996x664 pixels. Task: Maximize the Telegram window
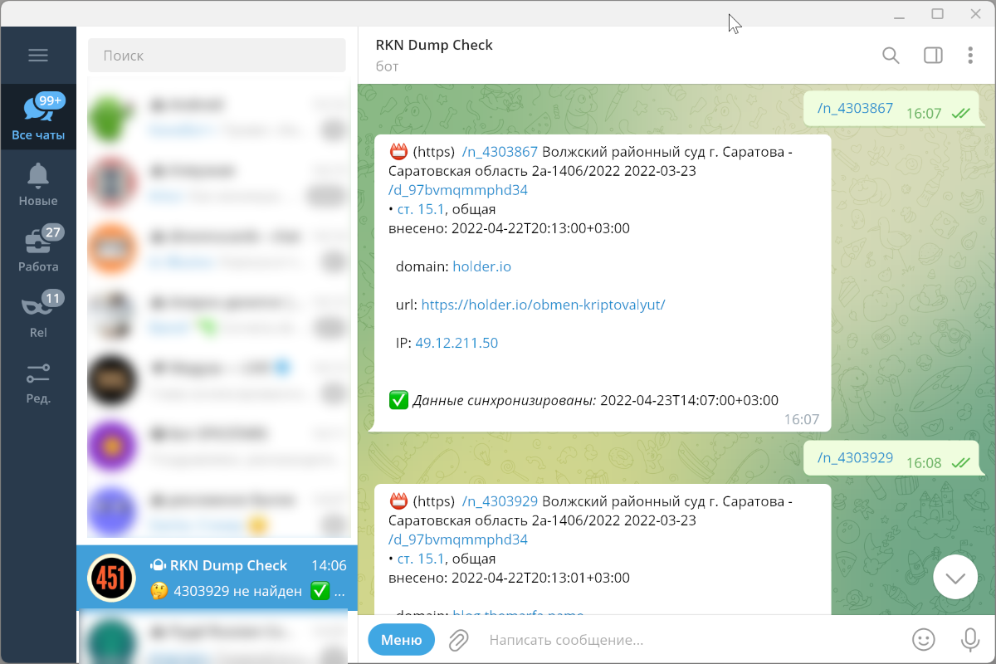coord(937,13)
